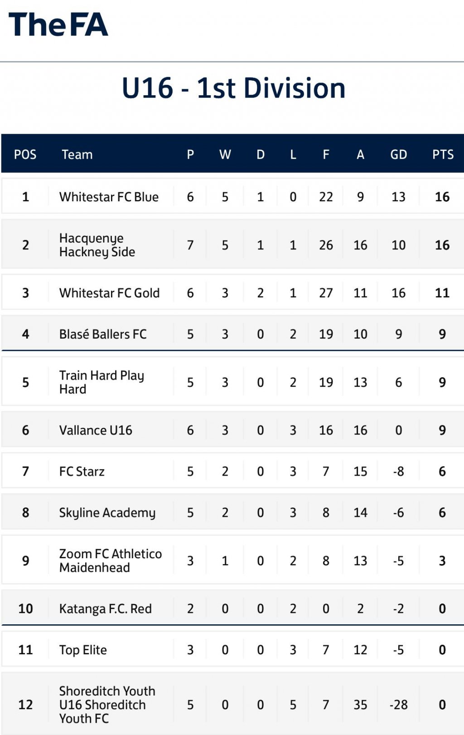Open Train Hard Play Hard team
Screen dimensions: 464x735
pos(101,382)
